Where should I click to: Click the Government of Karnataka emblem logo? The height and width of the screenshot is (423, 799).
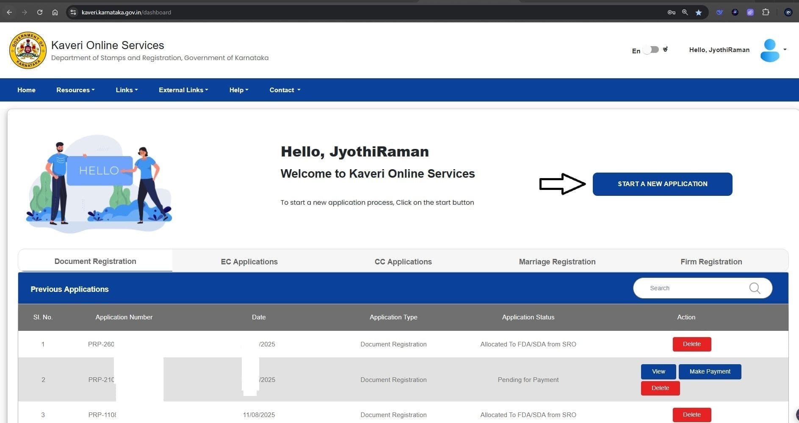tap(28, 50)
